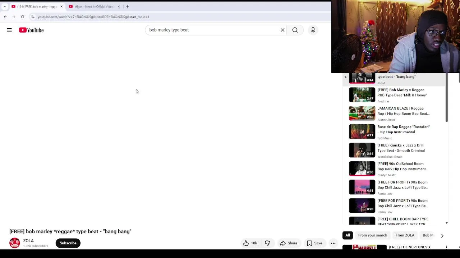Image resolution: width=460 pixels, height=258 pixels.
Task: Like the video with thumbs up
Action: point(250,243)
